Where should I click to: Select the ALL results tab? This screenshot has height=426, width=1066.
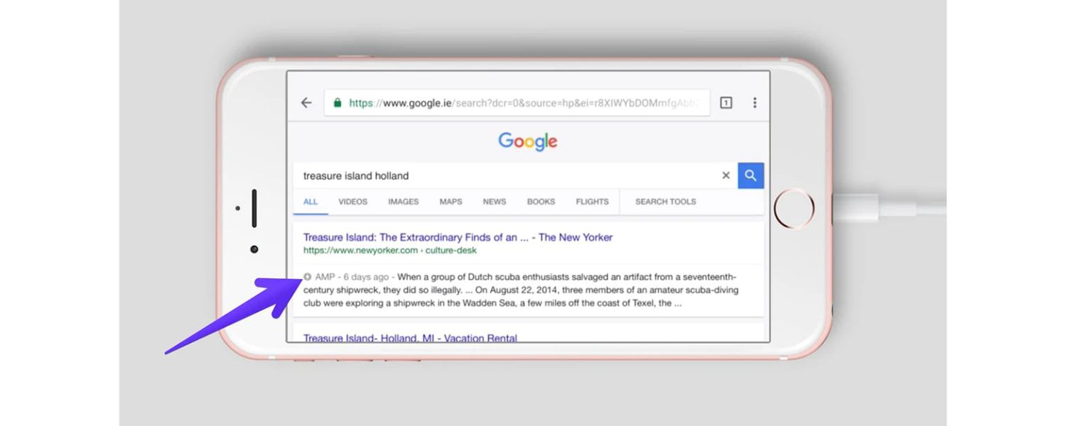click(x=311, y=202)
